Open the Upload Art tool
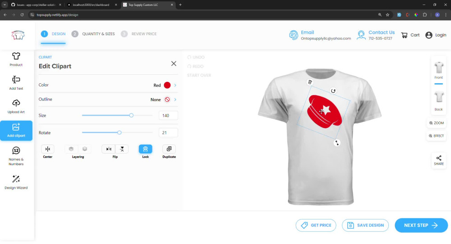 (x=16, y=107)
